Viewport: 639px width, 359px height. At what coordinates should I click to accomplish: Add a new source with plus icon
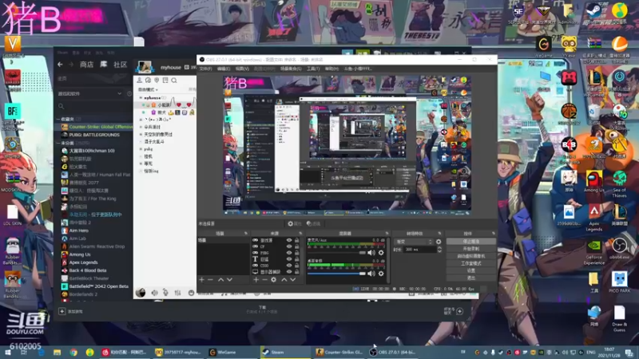[256, 280]
